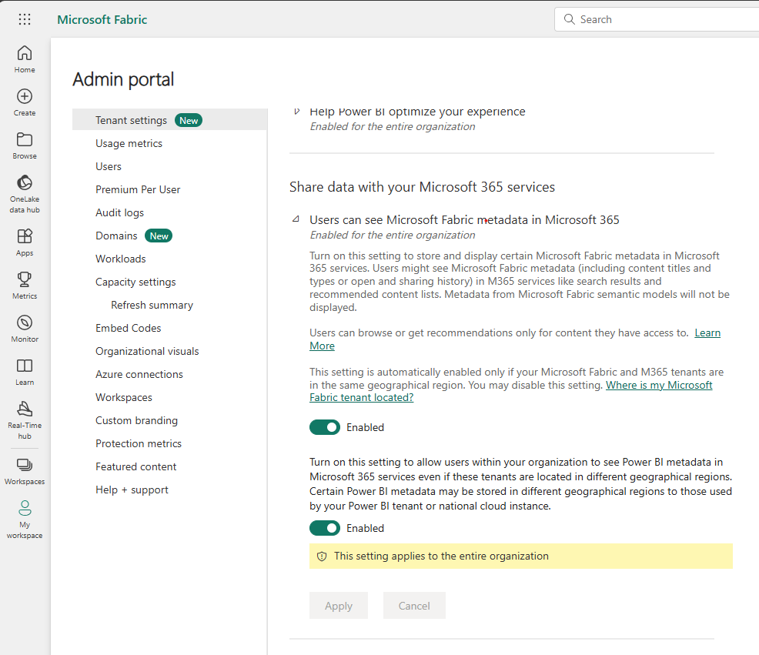This screenshot has width=759, height=655.
Task: Select the Monitor icon
Action: pyautogui.click(x=24, y=323)
